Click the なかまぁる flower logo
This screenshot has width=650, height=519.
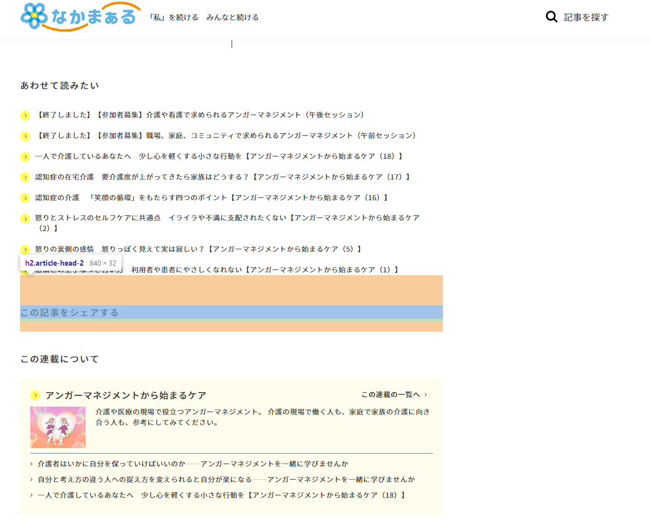click(x=35, y=17)
